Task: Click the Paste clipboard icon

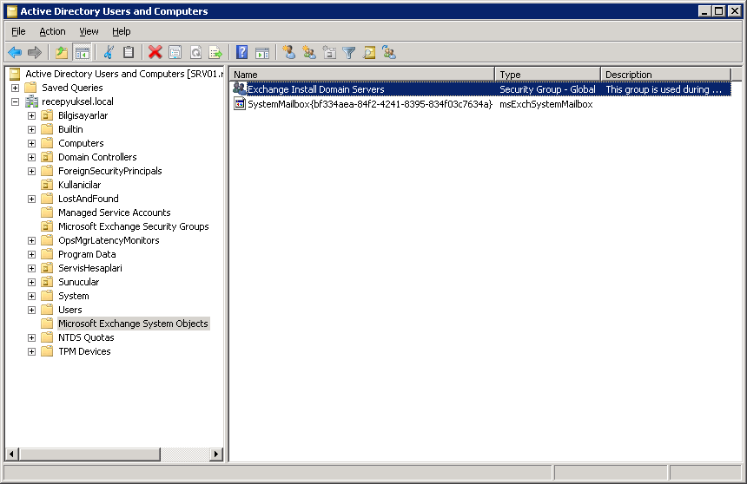Action: point(129,52)
